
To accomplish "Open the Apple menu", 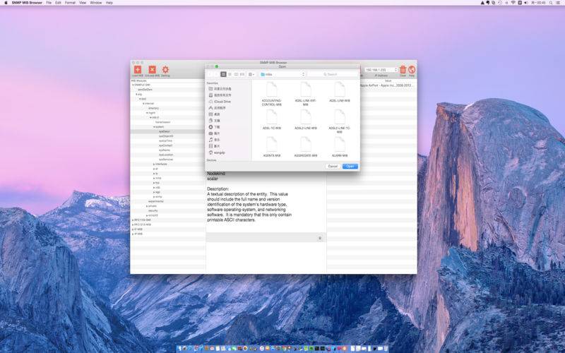I will click(x=6, y=3).
